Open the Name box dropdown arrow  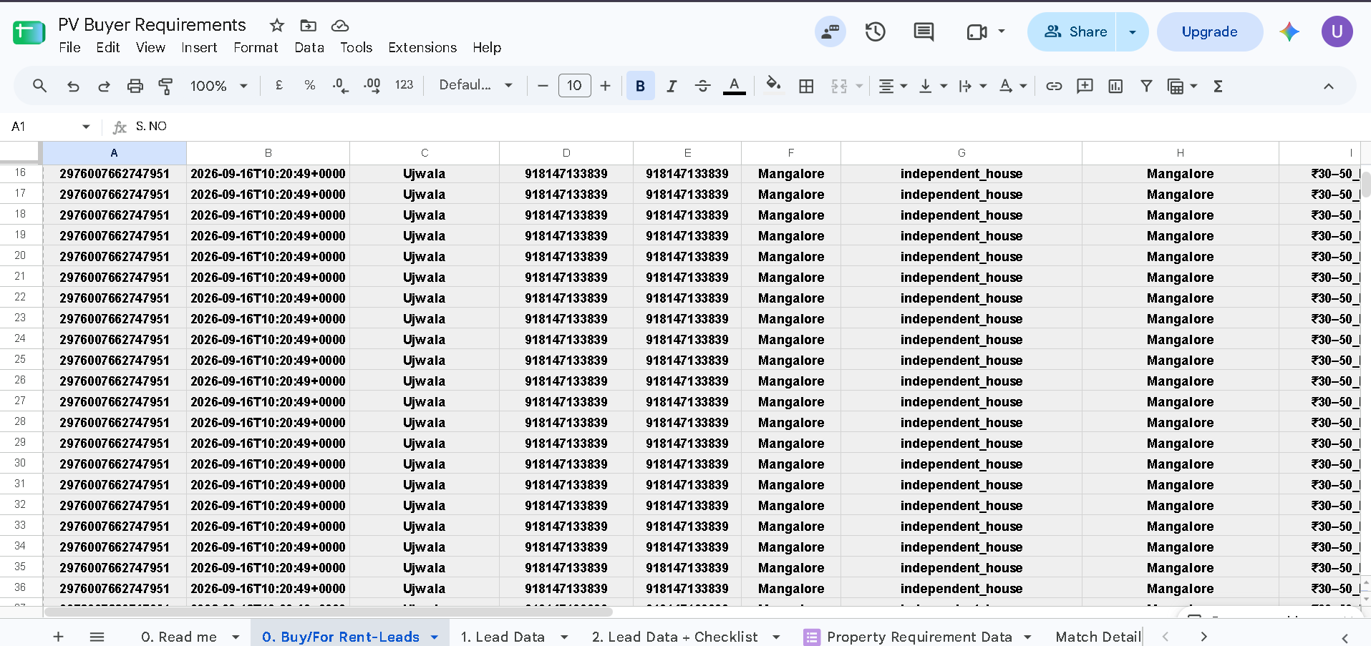(86, 127)
